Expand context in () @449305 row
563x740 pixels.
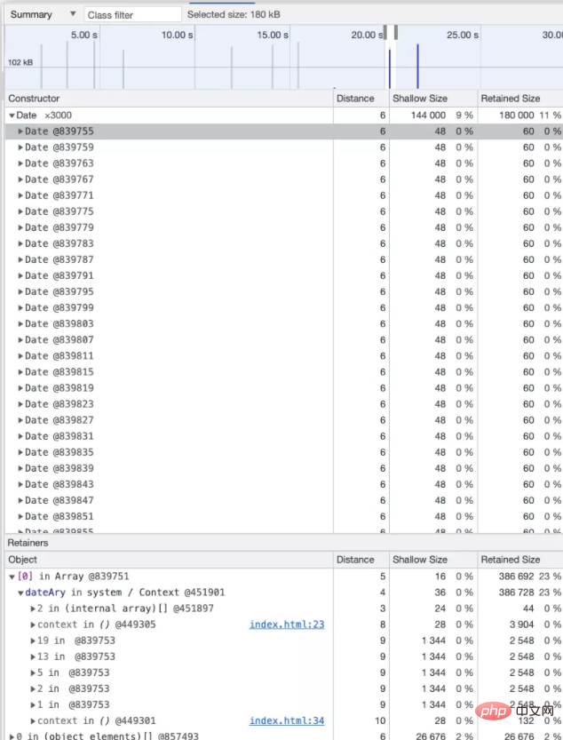[x=33, y=625]
